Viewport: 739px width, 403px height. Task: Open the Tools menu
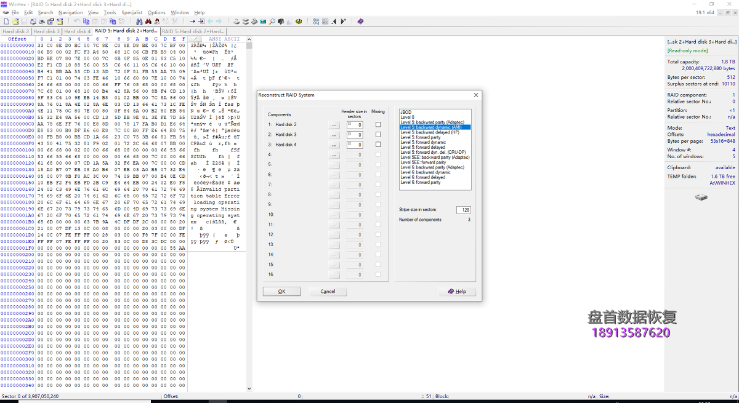110,12
